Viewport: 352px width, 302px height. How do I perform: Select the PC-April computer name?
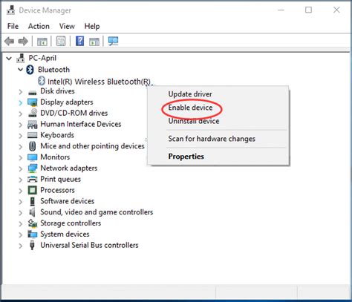pyautogui.click(x=42, y=58)
